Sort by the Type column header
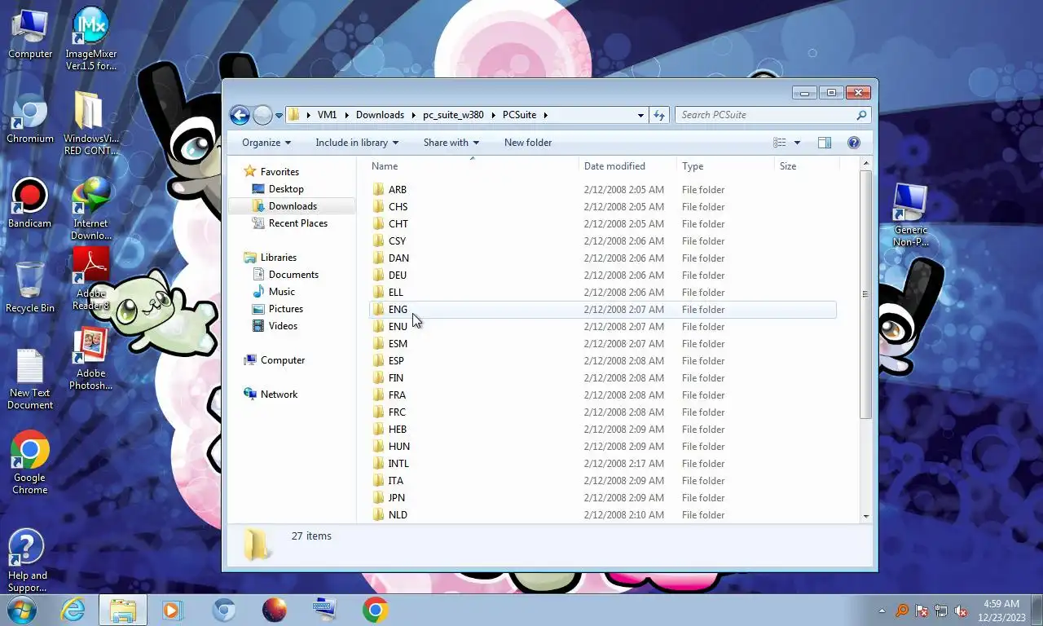 (725, 166)
